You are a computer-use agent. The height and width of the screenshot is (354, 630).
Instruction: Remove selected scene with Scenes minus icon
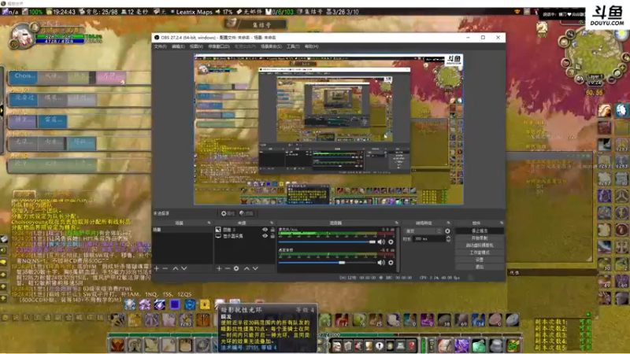[x=165, y=268]
